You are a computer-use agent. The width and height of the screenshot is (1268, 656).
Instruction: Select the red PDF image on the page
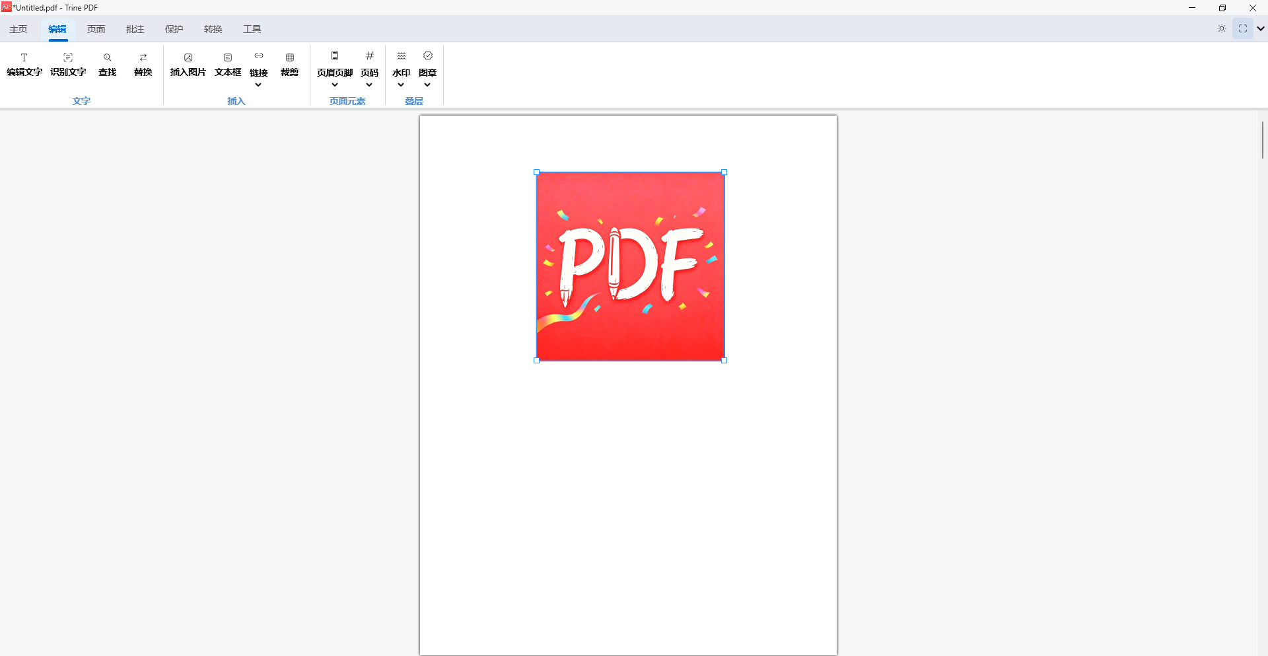click(x=631, y=266)
